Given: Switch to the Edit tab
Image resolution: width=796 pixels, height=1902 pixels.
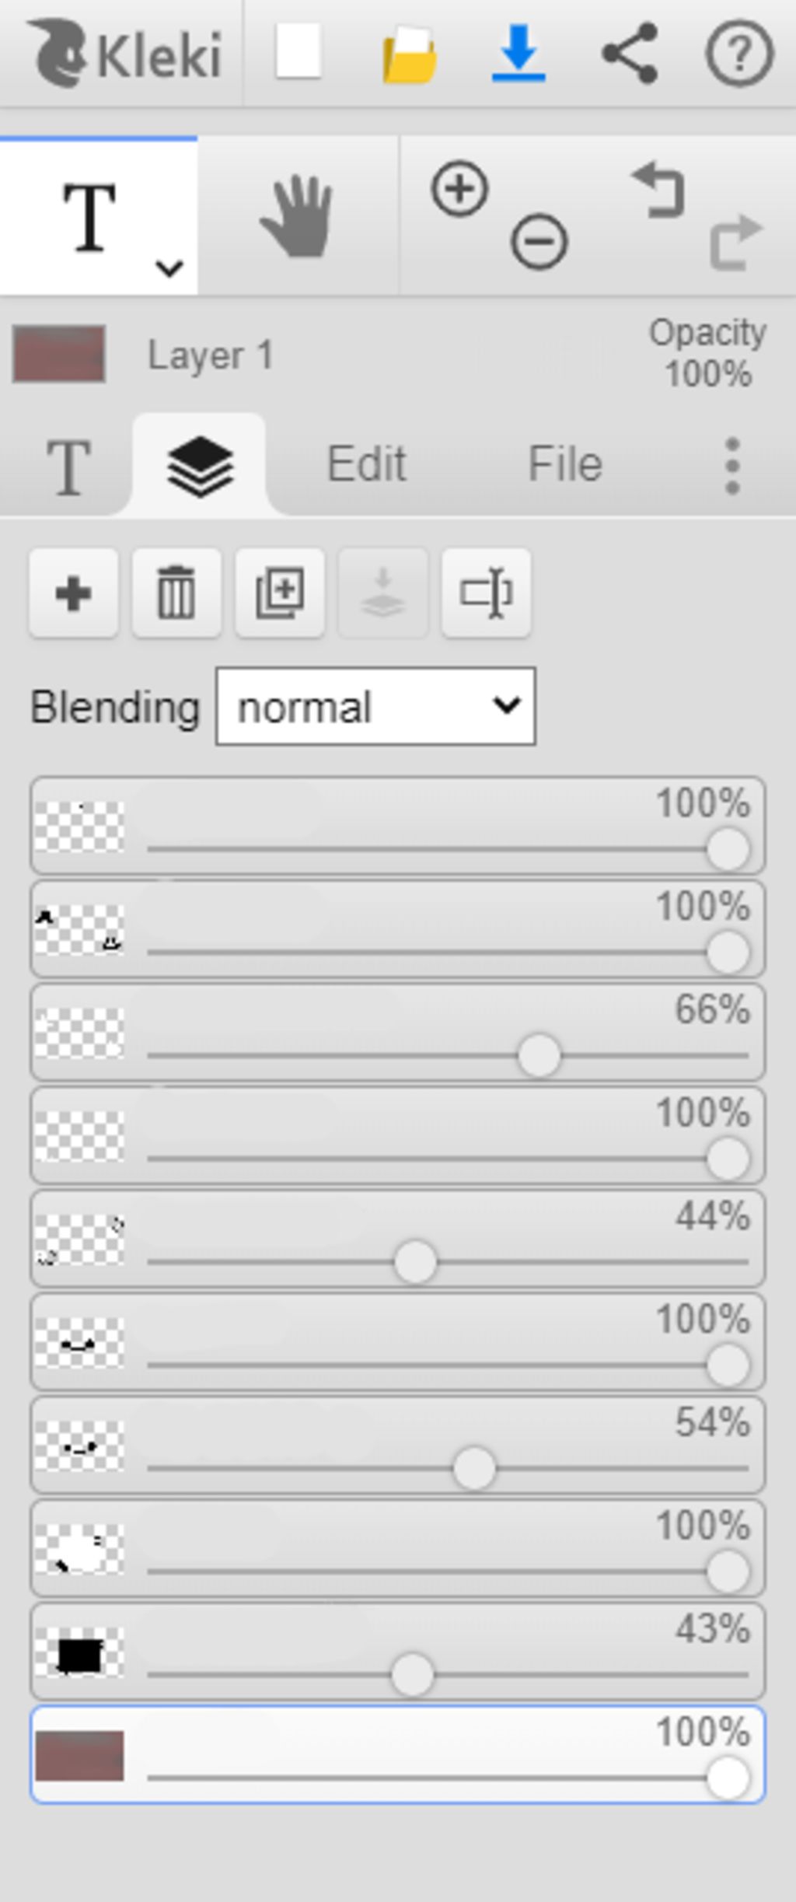Looking at the screenshot, I should (366, 464).
